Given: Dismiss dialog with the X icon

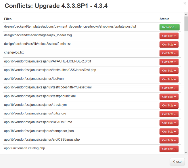Looking at the screenshot, I should point(185,3).
